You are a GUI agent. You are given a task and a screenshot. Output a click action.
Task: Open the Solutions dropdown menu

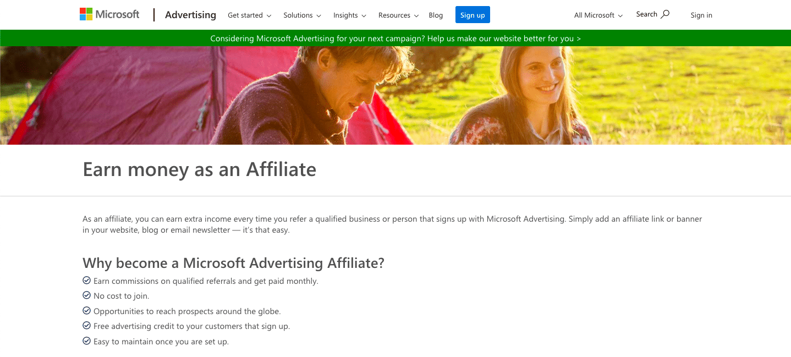click(303, 15)
